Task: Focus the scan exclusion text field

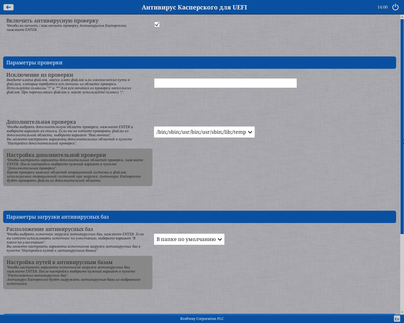Action: click(x=225, y=83)
